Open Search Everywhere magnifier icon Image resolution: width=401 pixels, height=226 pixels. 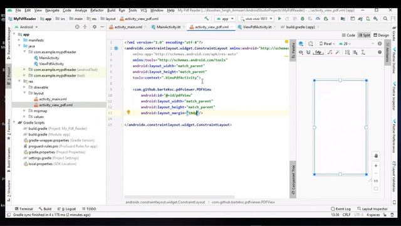coord(385,19)
